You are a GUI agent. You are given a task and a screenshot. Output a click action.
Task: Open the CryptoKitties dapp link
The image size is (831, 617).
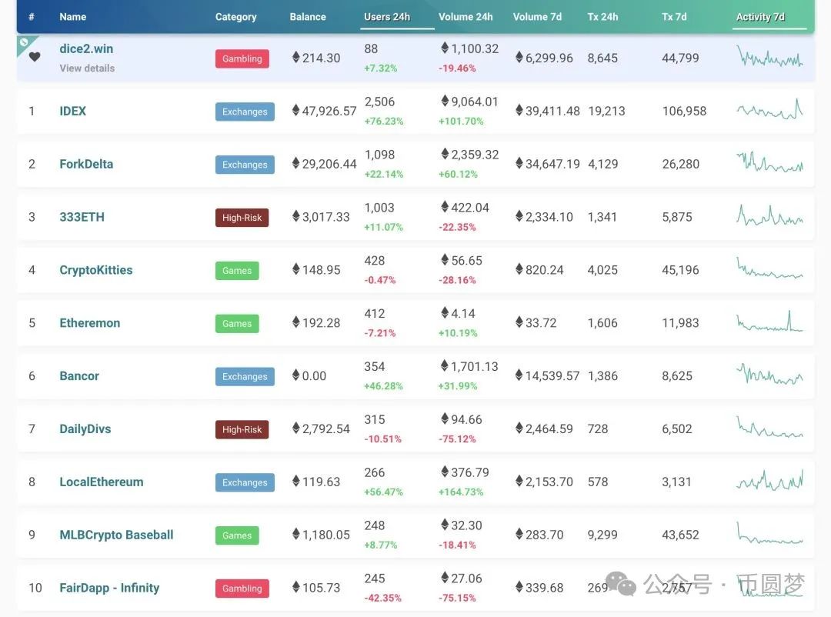pyautogui.click(x=96, y=270)
